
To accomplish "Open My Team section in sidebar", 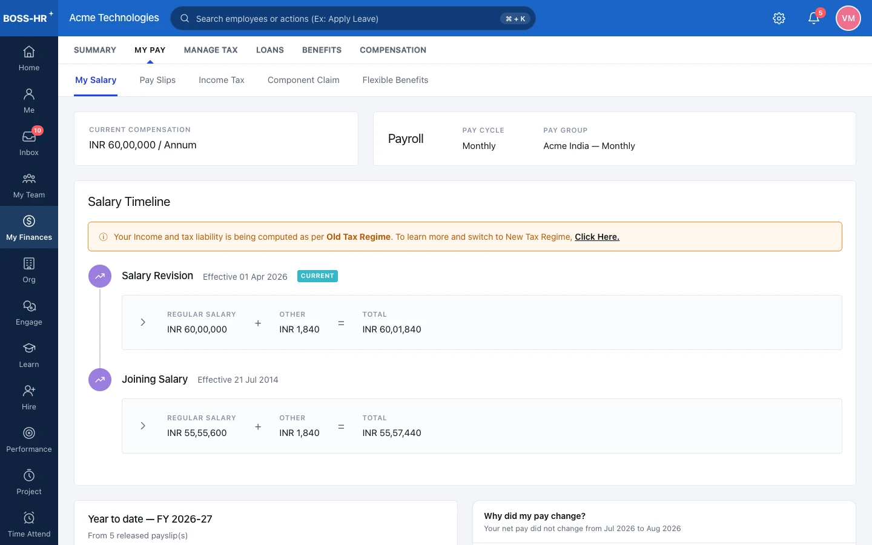I will tap(29, 185).
